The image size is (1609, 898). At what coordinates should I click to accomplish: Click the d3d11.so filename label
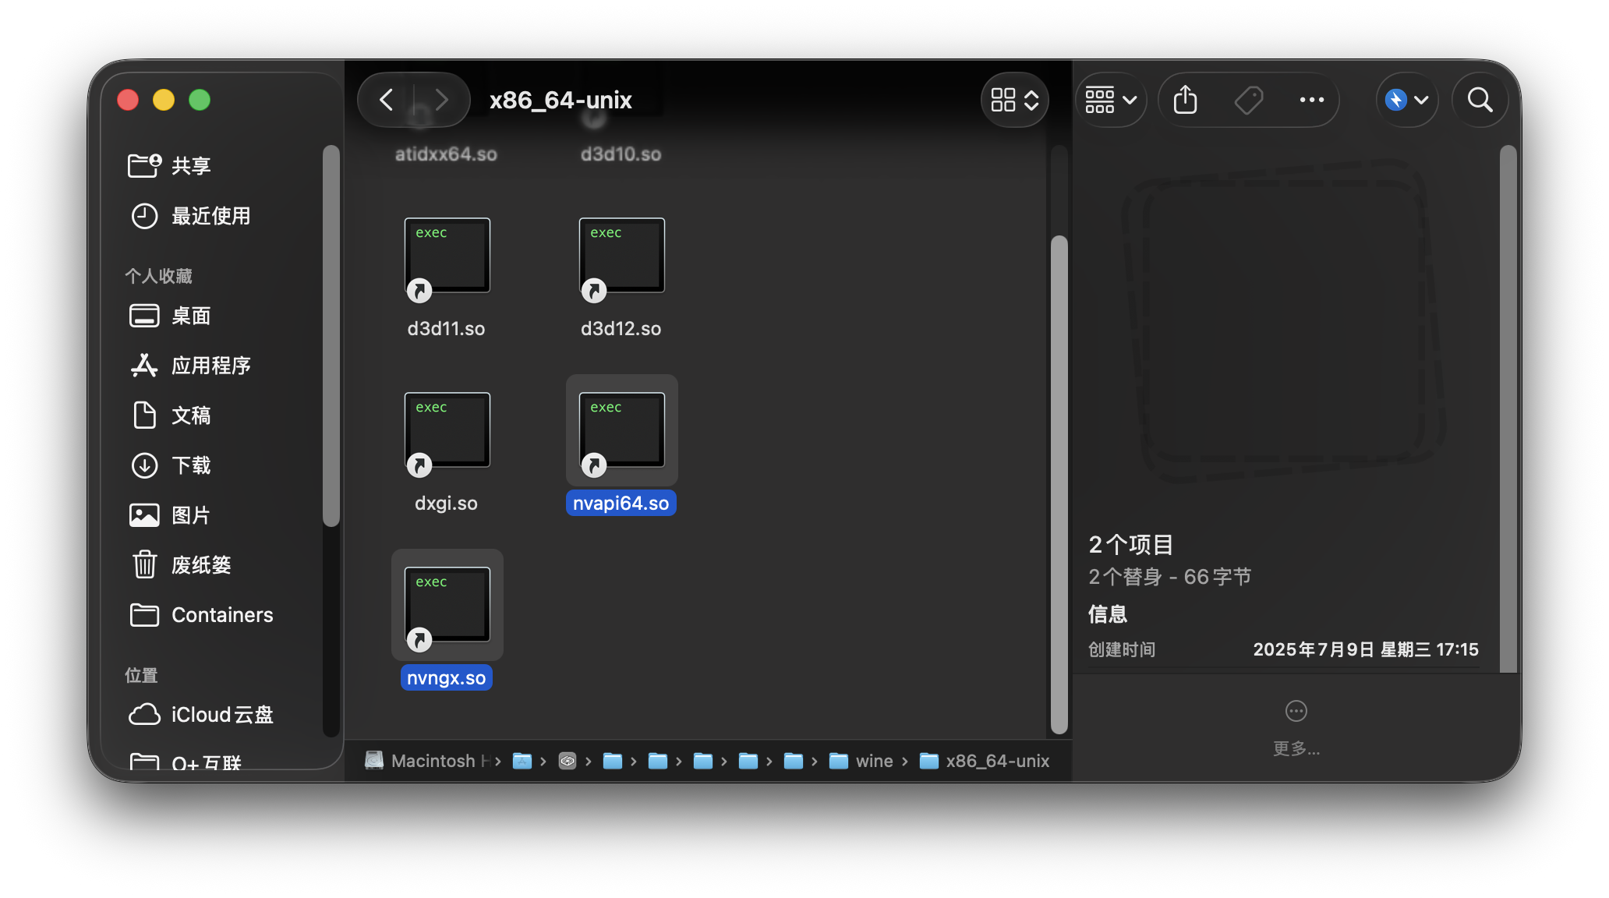(x=446, y=329)
